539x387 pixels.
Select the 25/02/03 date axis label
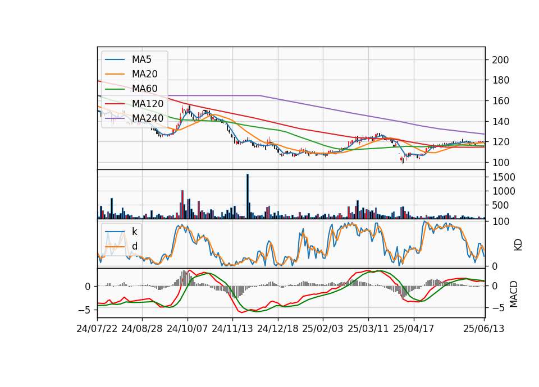(323, 329)
